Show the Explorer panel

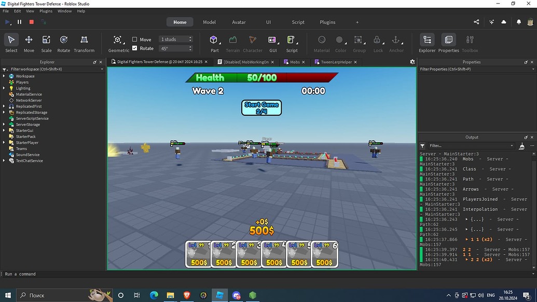[x=427, y=44]
